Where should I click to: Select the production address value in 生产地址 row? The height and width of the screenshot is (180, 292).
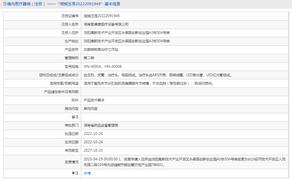(127, 41)
